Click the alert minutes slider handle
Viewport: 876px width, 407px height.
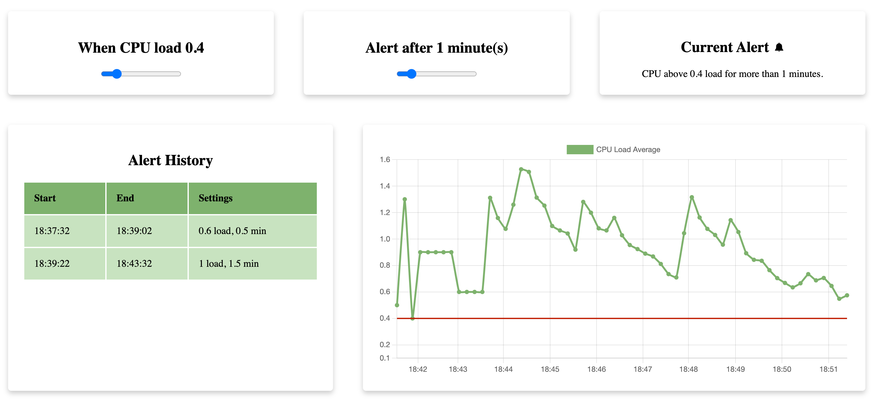pyautogui.click(x=412, y=74)
